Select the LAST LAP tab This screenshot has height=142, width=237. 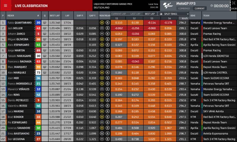(135, 14)
